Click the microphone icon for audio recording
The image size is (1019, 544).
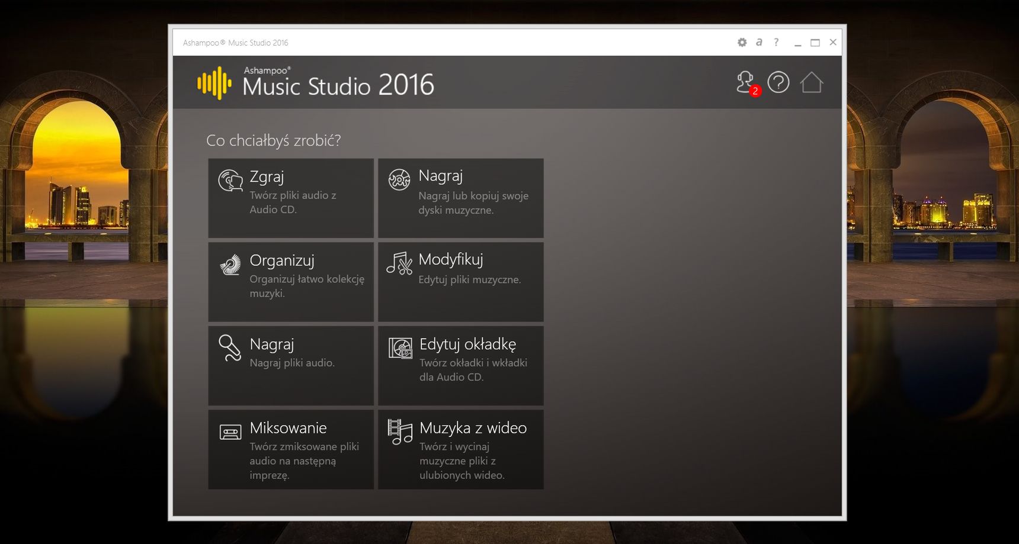230,347
